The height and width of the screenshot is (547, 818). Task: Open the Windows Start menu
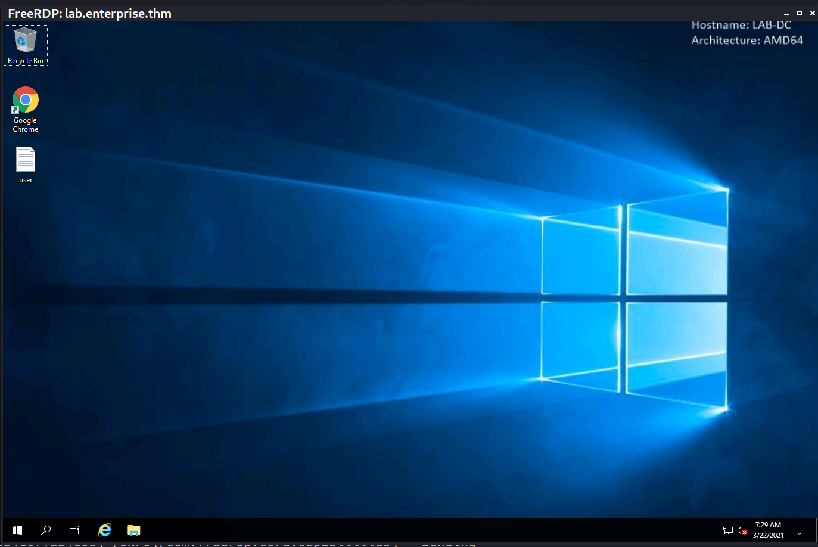[x=17, y=530]
